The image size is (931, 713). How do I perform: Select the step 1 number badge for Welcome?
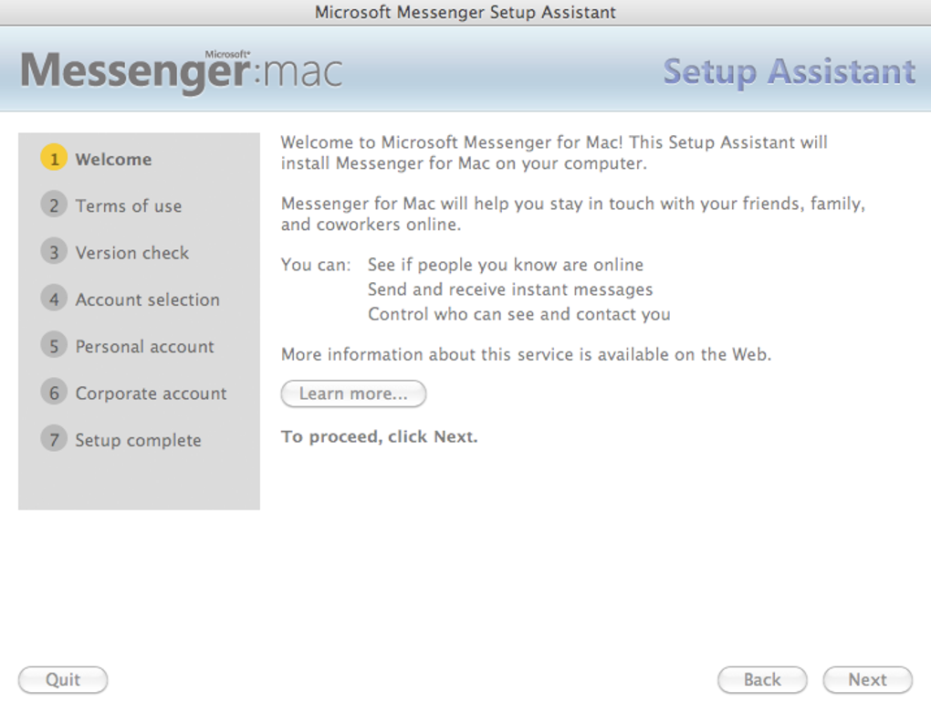[x=54, y=159]
